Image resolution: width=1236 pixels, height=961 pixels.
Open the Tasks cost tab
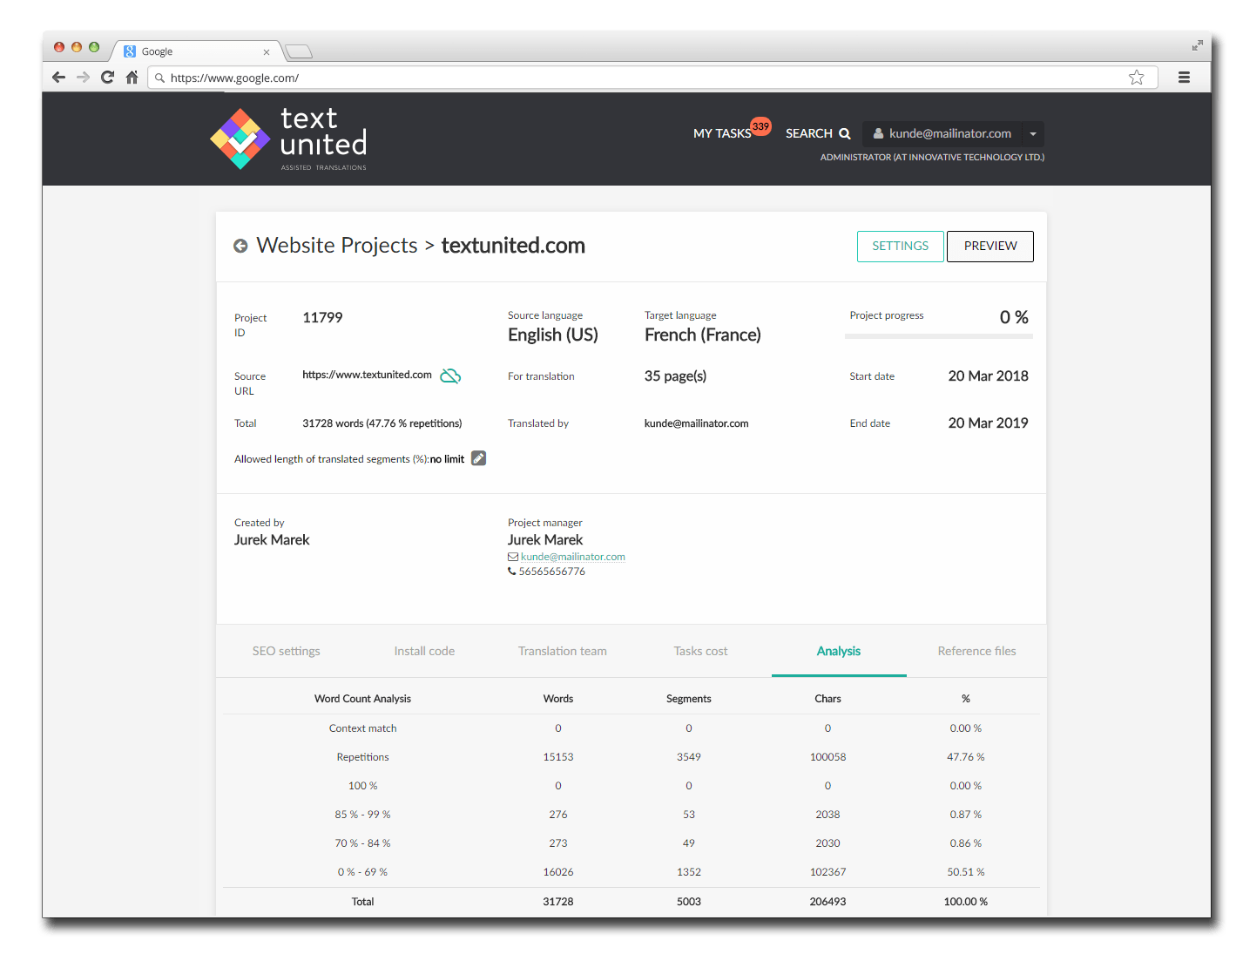[700, 651]
